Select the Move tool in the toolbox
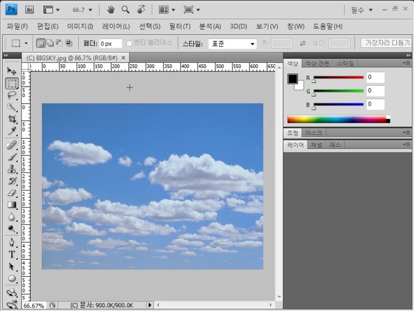 [x=11, y=71]
